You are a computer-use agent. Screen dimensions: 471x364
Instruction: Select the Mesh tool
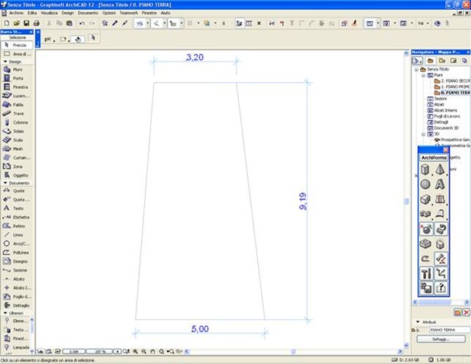17,149
